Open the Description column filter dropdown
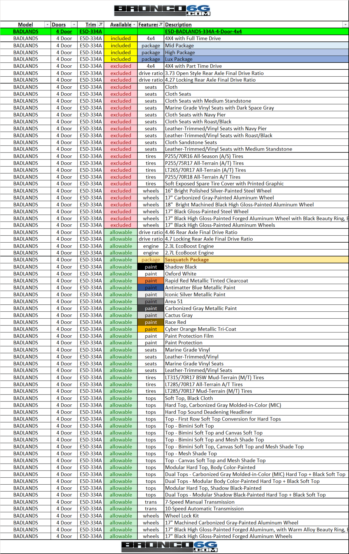 (345, 25)
